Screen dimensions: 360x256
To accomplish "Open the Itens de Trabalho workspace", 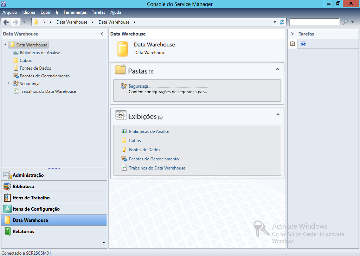I will 54,198.
